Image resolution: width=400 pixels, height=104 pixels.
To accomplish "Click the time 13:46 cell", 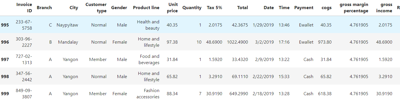I will (x=284, y=25).
